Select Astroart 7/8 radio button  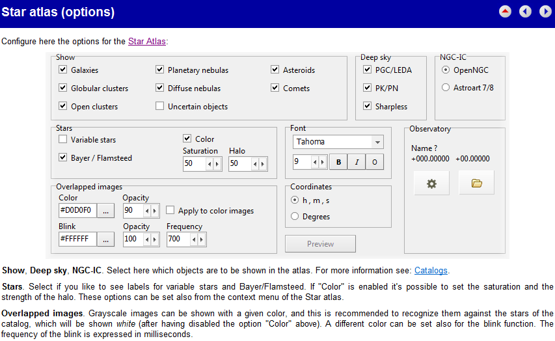(x=446, y=87)
